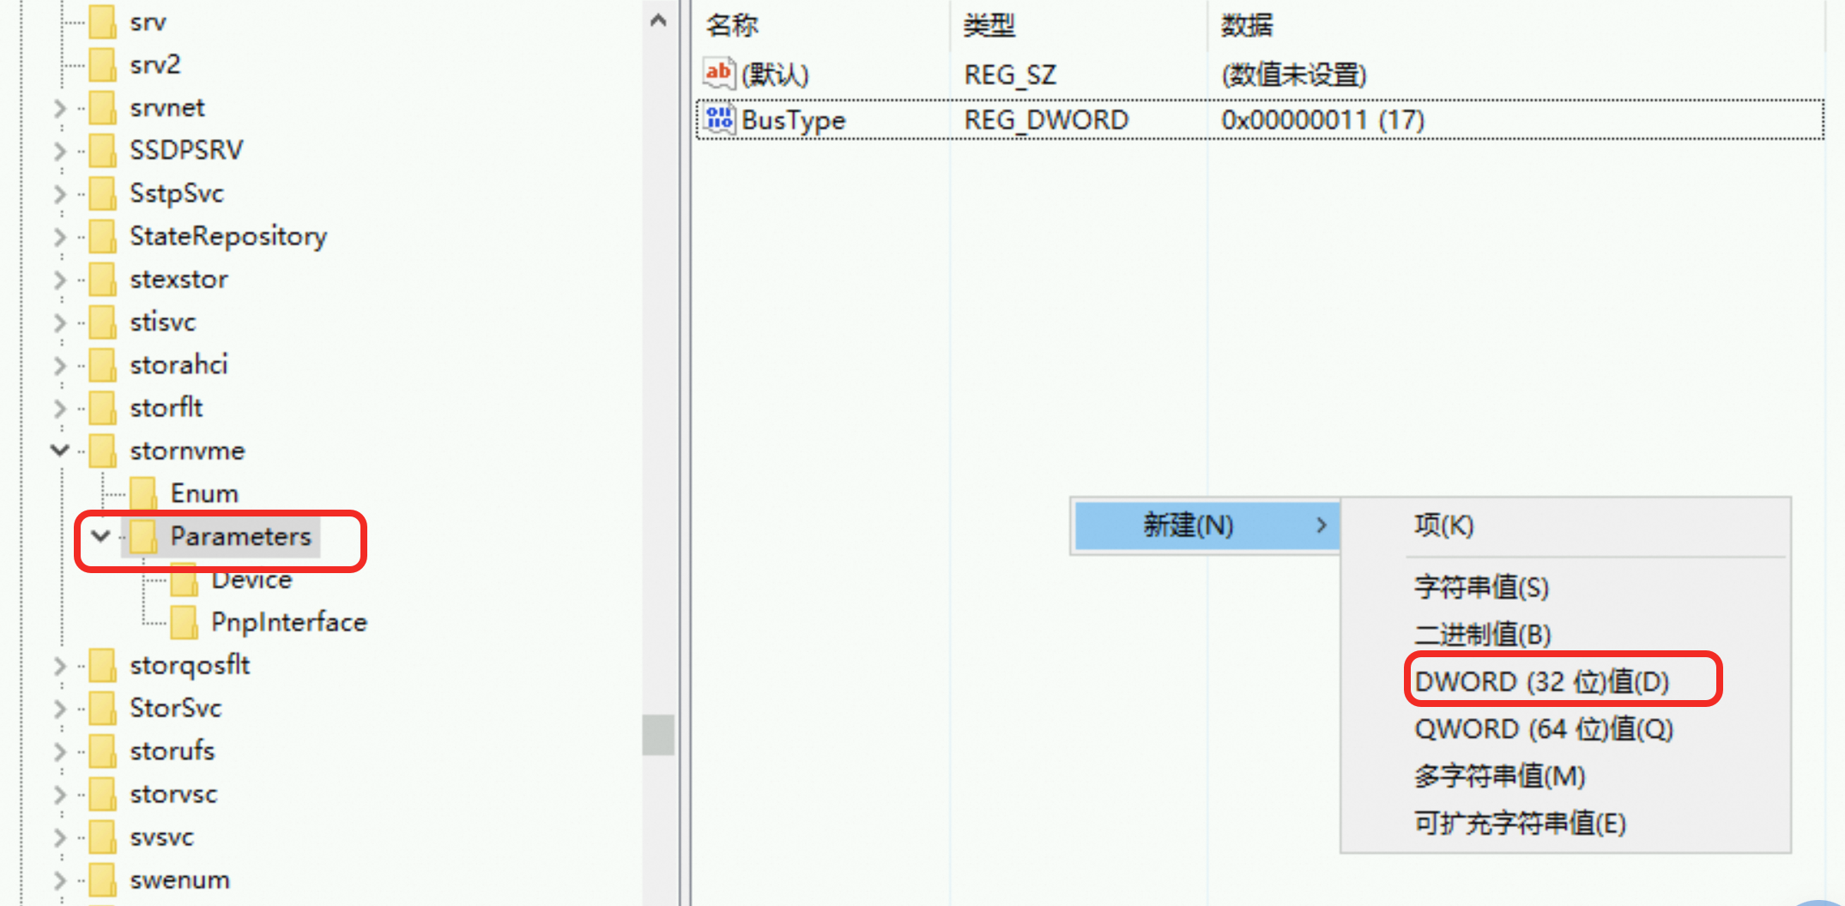Click the 0x00000011 (17) data cell
Image resolution: width=1845 pixels, height=906 pixels.
[x=1322, y=120]
